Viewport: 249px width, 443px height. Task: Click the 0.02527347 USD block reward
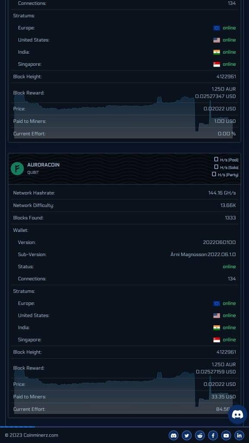point(215,96)
